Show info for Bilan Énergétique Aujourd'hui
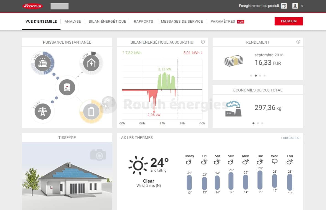Screen dimensions: 326x210 click(x=203, y=42)
